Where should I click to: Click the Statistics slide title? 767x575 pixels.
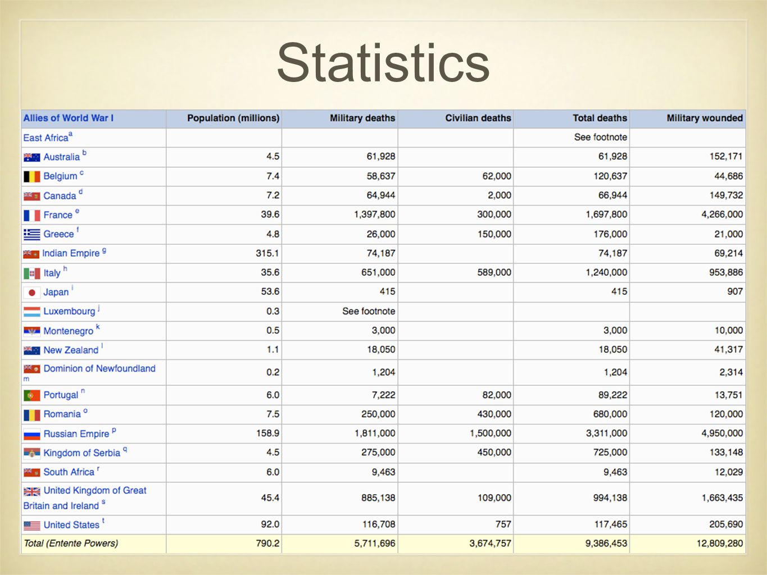click(x=383, y=62)
